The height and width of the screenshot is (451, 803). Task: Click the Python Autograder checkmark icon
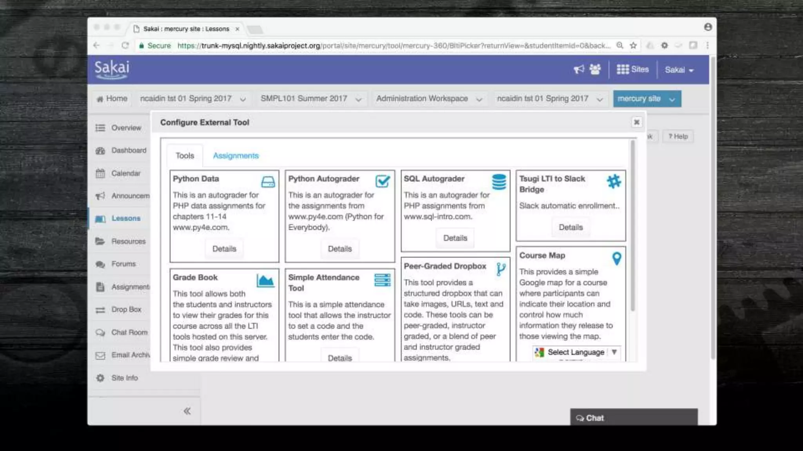(382, 181)
